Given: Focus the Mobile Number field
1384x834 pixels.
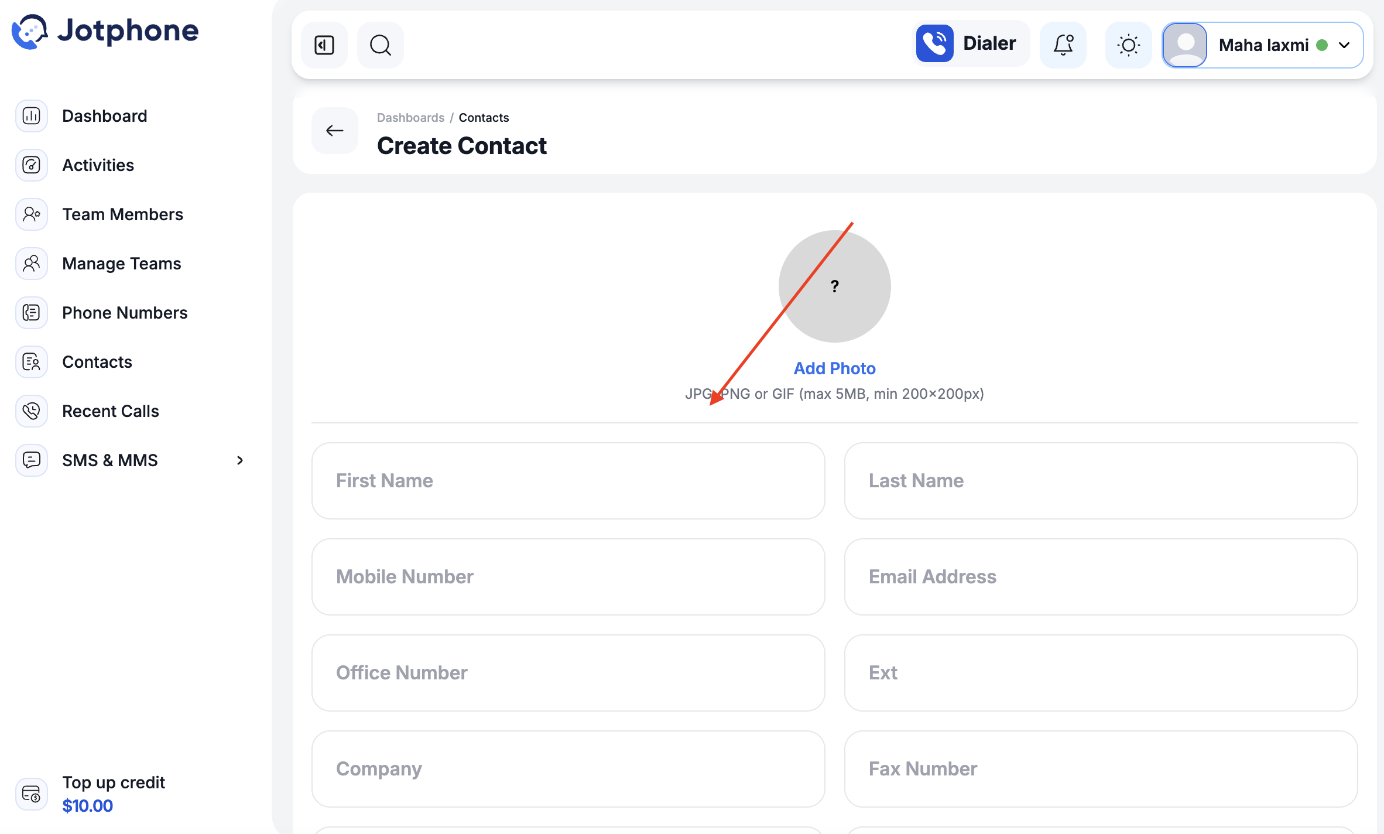Looking at the screenshot, I should tap(568, 577).
